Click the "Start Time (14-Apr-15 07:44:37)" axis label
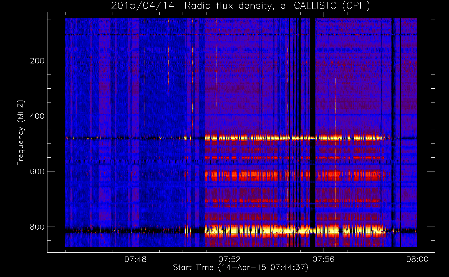This screenshot has width=449, height=277. pyautogui.click(x=241, y=268)
